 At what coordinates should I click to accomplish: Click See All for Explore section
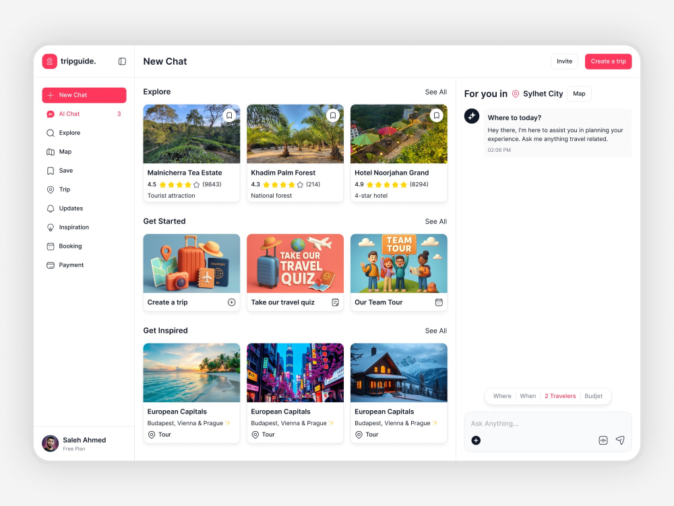click(436, 92)
